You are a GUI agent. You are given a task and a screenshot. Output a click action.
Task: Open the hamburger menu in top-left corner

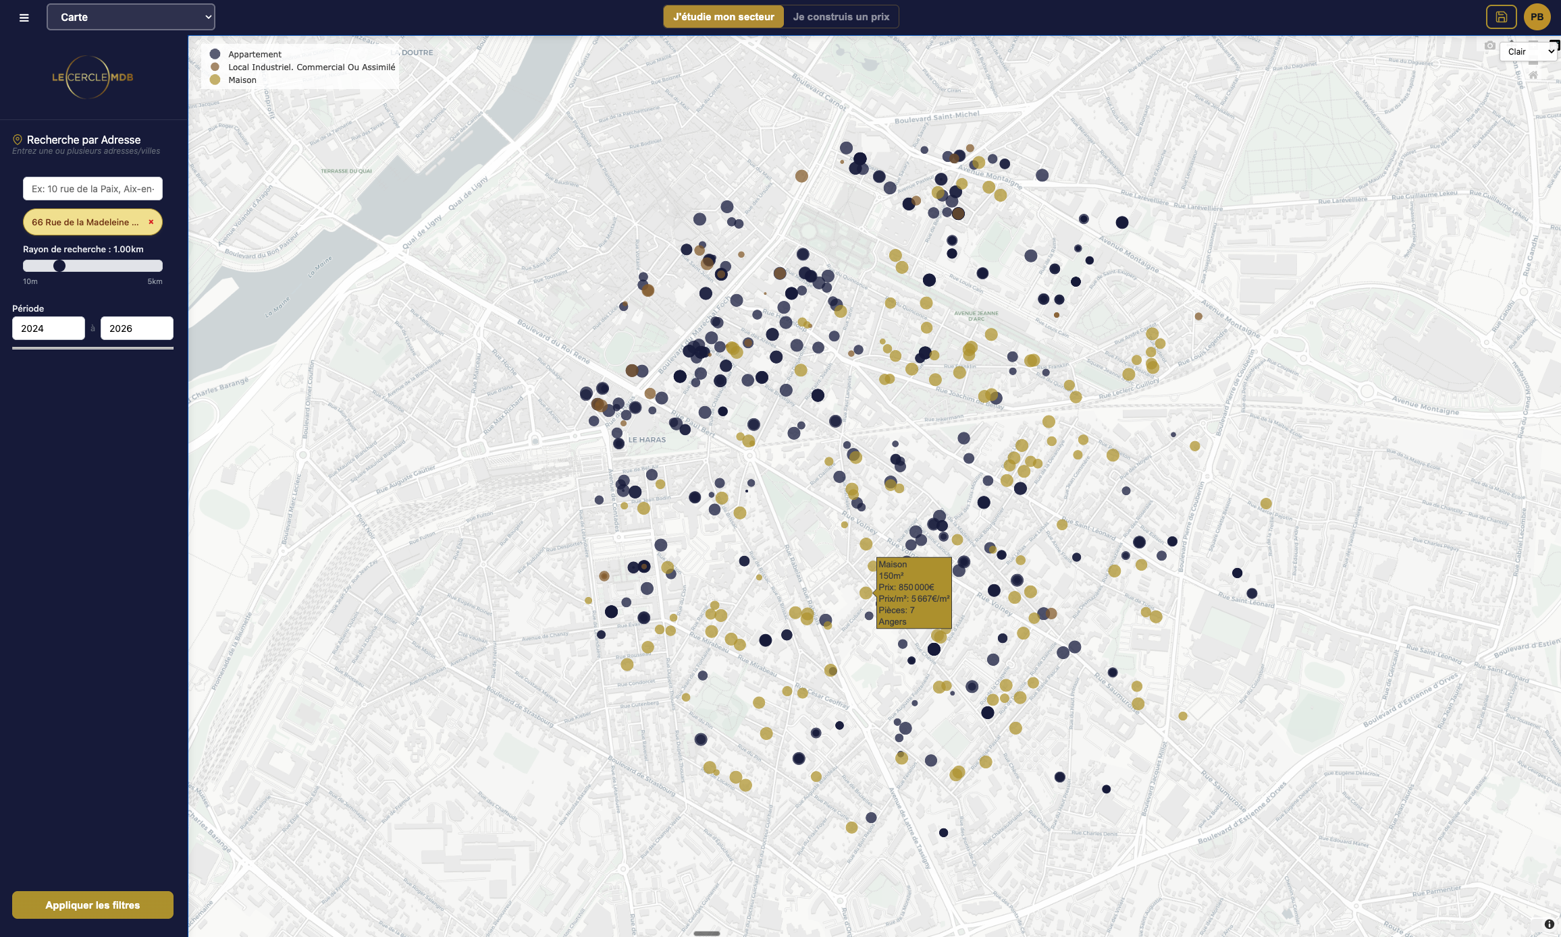[x=24, y=18]
